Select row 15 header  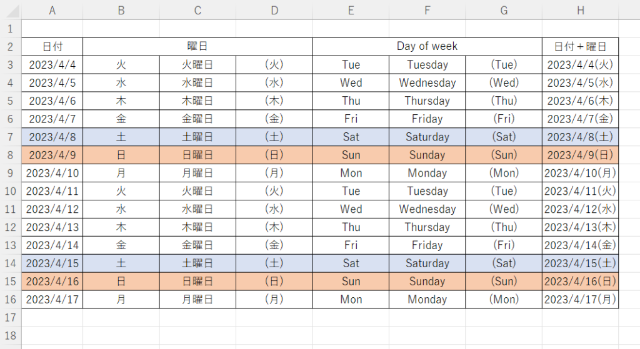(x=10, y=282)
